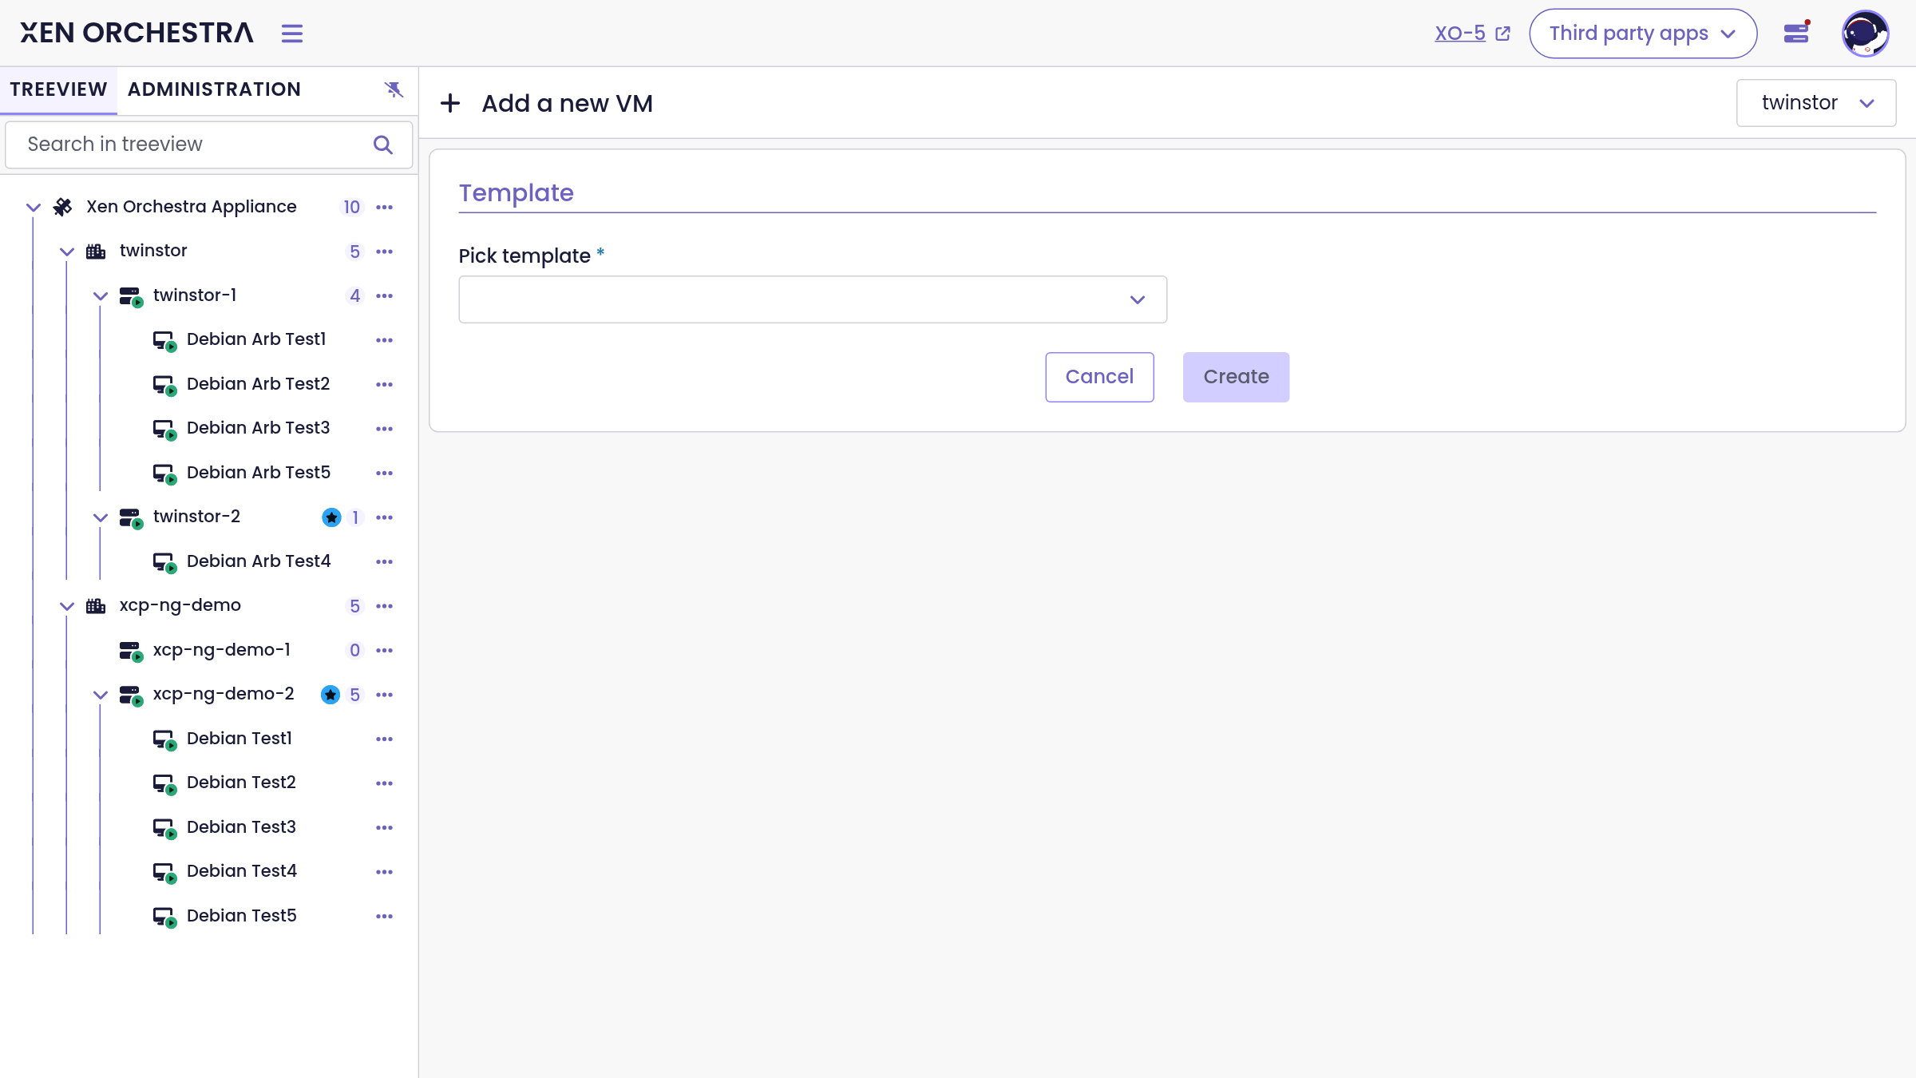Click the twinstor pool building icon
Screen dimensions: 1916x1078
pos(96,252)
